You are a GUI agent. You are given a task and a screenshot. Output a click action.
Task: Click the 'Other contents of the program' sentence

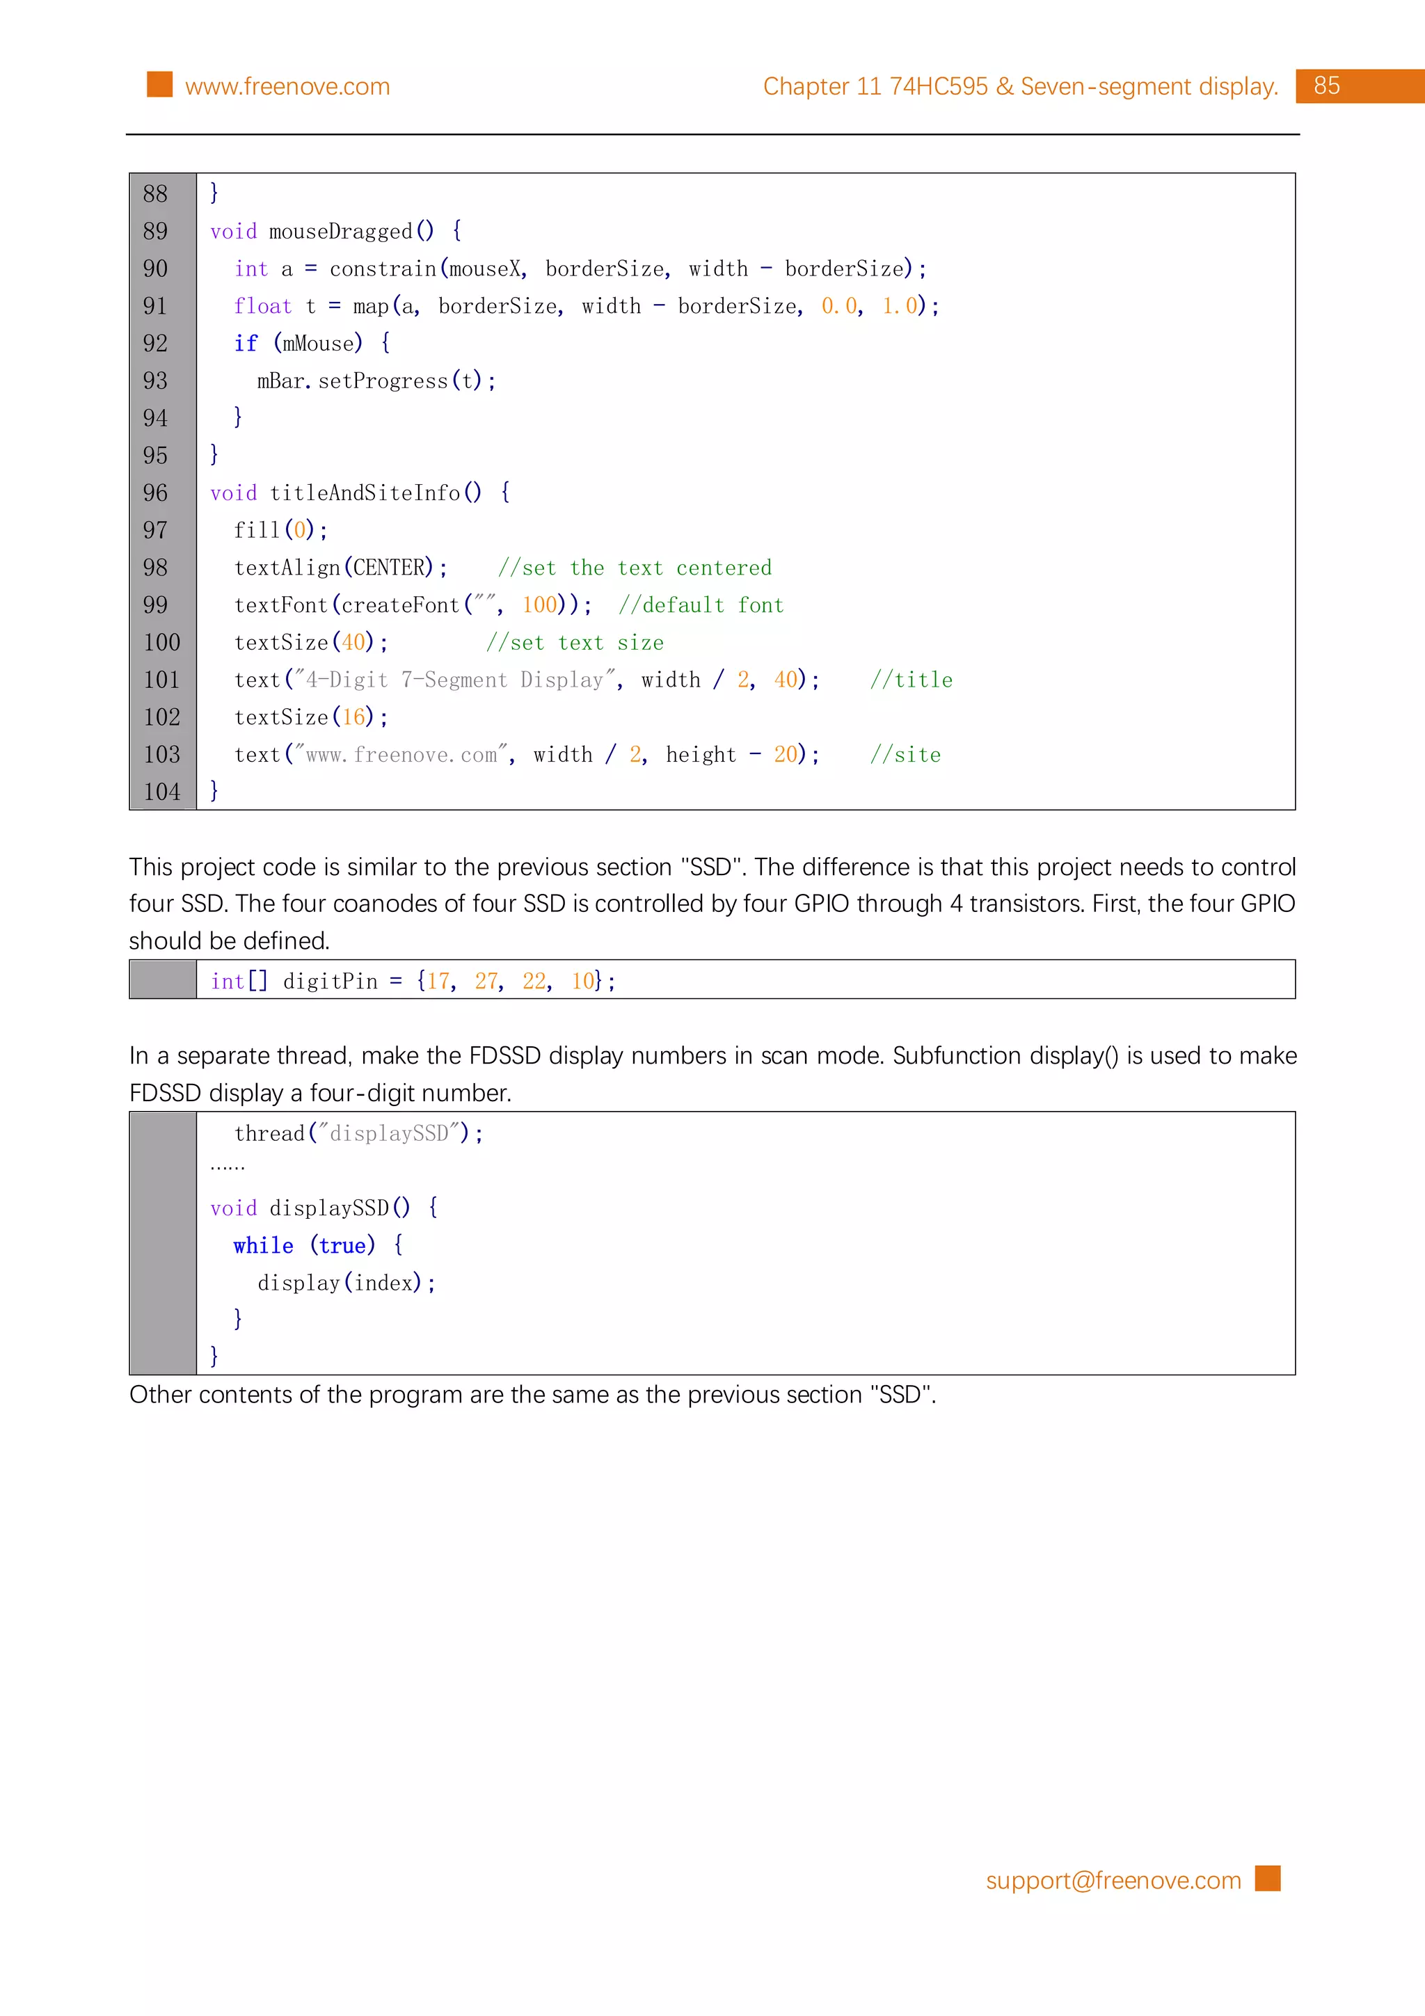click(x=532, y=1394)
